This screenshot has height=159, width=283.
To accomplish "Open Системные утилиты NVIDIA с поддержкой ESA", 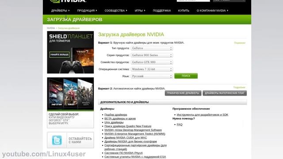I will (135, 157).
